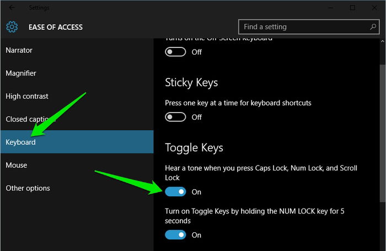Click the back arrow in title bar
Screen dimensions: 386x251
12,8
